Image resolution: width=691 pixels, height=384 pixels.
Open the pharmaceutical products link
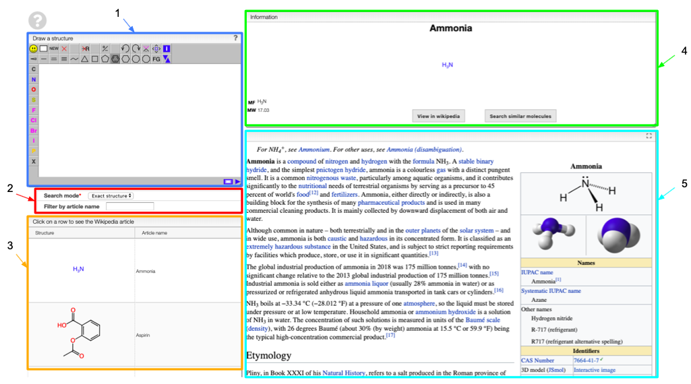pyautogui.click(x=391, y=203)
